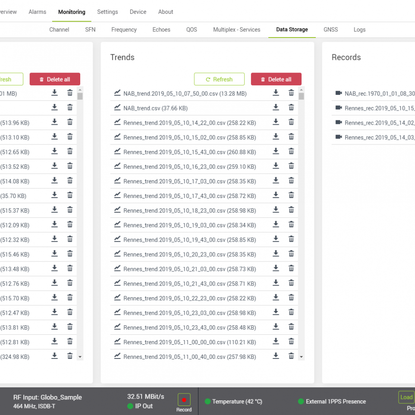Download Rennes_trend.2019_05_11_00_00_00.csv file
Viewport: 415px width, 415px height.
point(276,341)
